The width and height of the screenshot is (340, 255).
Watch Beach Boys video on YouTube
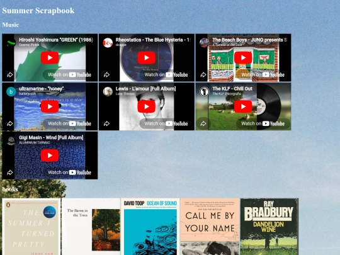tap(263, 75)
